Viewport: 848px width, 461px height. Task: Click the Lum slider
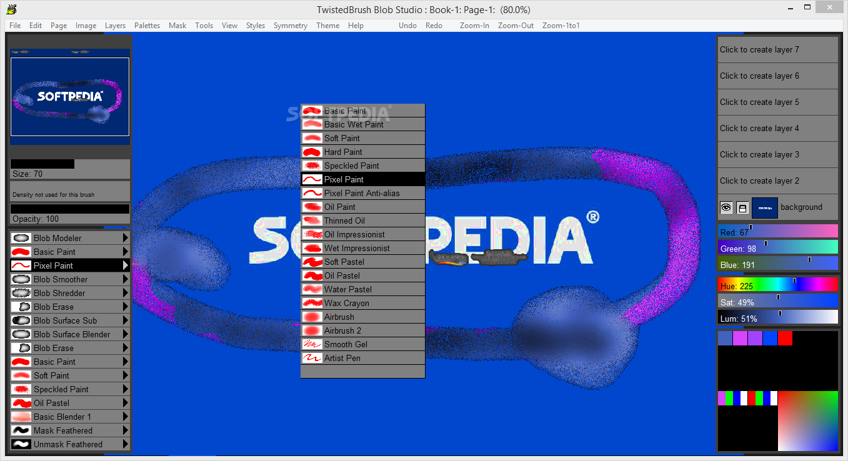point(777,317)
